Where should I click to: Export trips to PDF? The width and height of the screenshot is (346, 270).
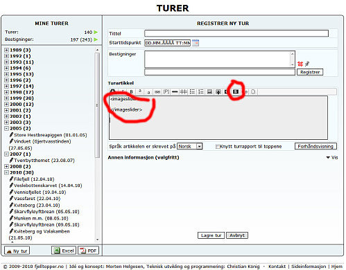coord(88,251)
